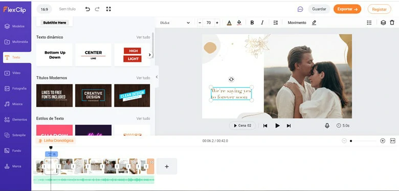Show next dynamic text presets arrow
399x191 pixels.
coord(149,55)
